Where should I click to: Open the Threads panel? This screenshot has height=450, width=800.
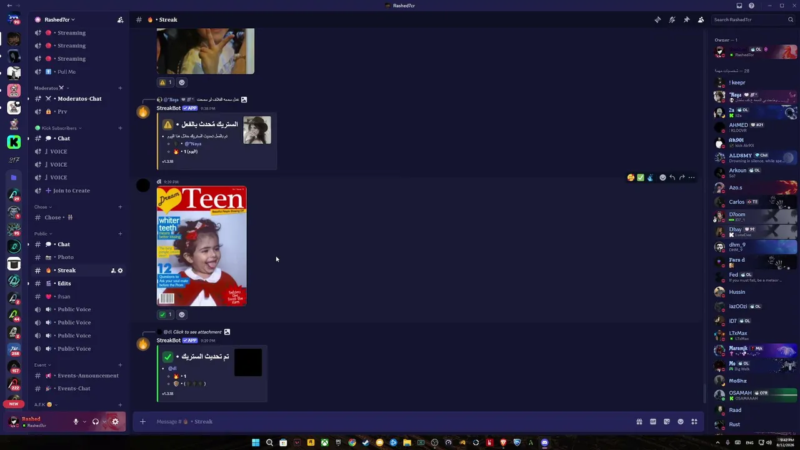[x=657, y=20]
